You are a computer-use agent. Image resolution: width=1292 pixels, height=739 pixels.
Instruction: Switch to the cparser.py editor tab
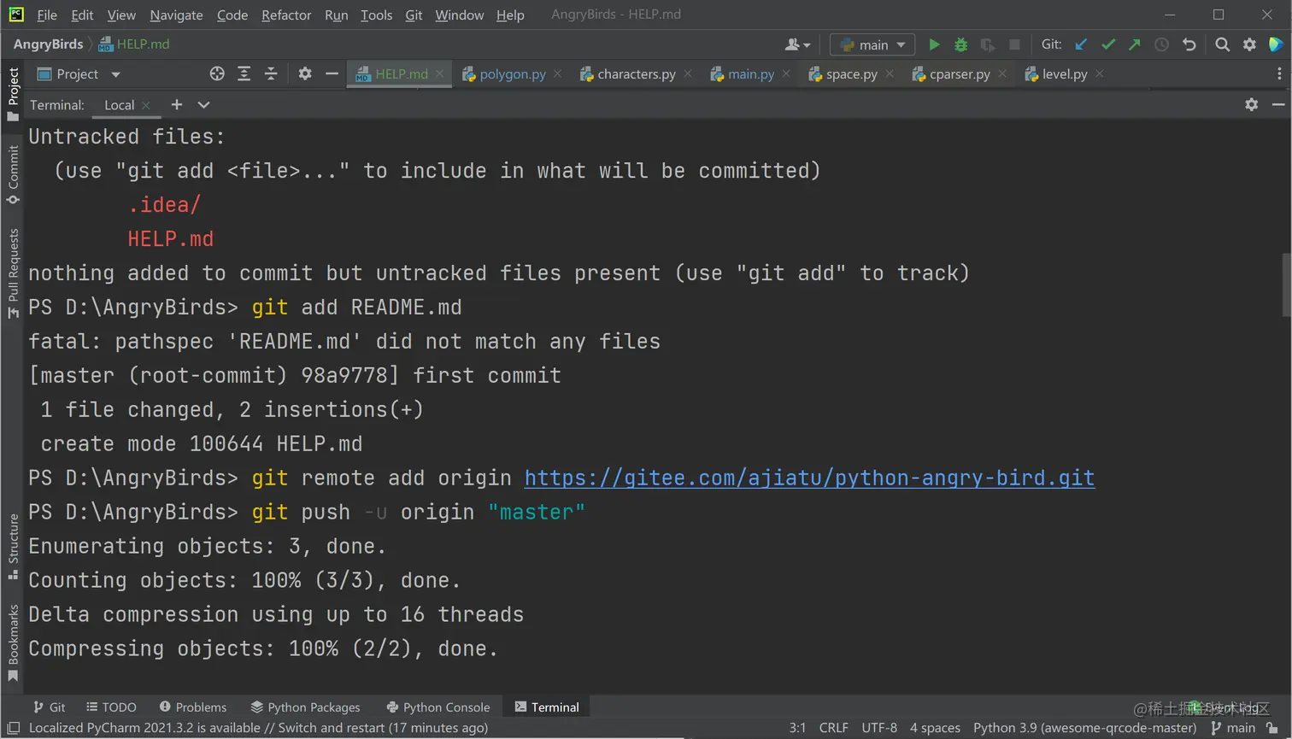pos(959,74)
